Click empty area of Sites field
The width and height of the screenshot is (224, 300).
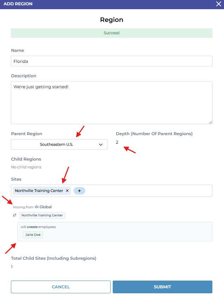coord(148,191)
